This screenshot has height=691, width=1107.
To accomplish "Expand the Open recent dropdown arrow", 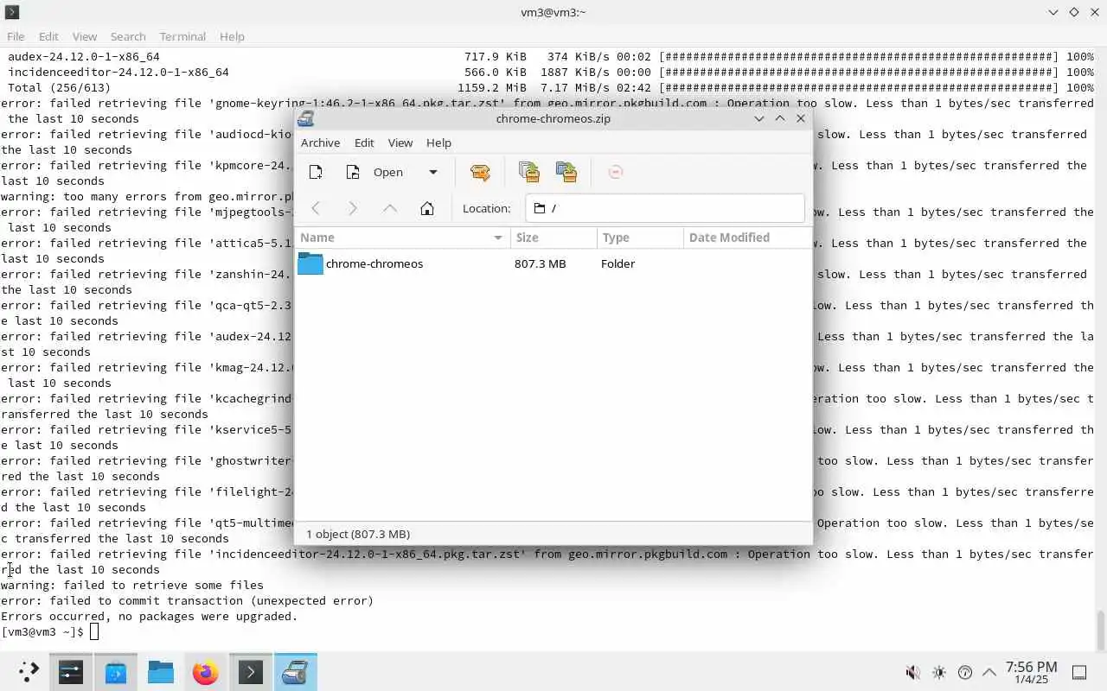I will pyautogui.click(x=433, y=172).
